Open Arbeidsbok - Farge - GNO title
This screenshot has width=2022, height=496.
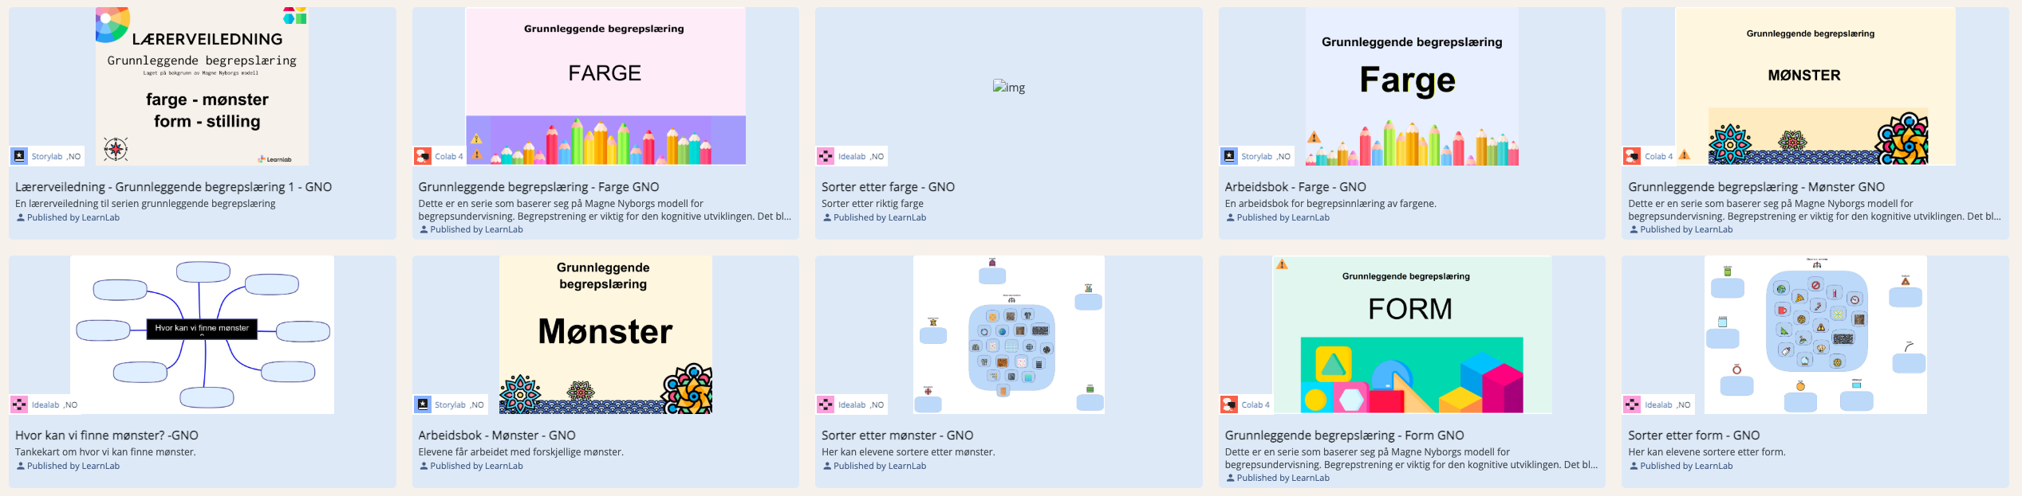(x=1295, y=187)
